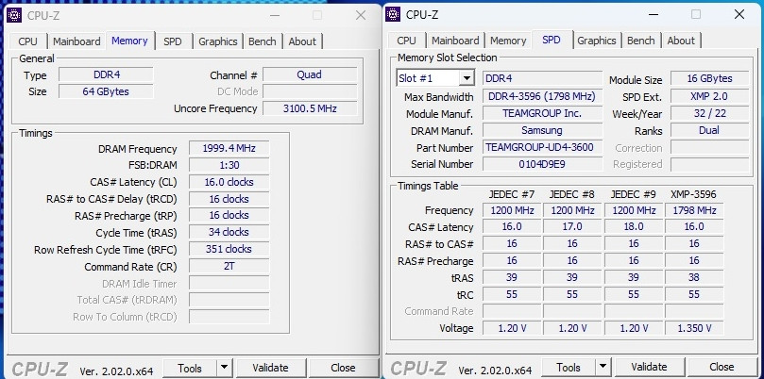Click the DDR4 memory type field

click(x=106, y=74)
